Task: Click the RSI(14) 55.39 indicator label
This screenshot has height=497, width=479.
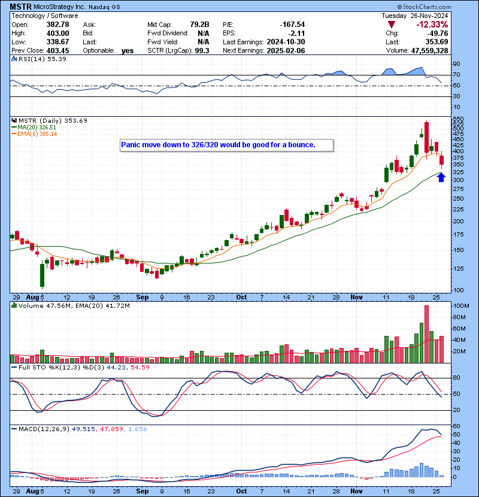Action: pyautogui.click(x=42, y=59)
